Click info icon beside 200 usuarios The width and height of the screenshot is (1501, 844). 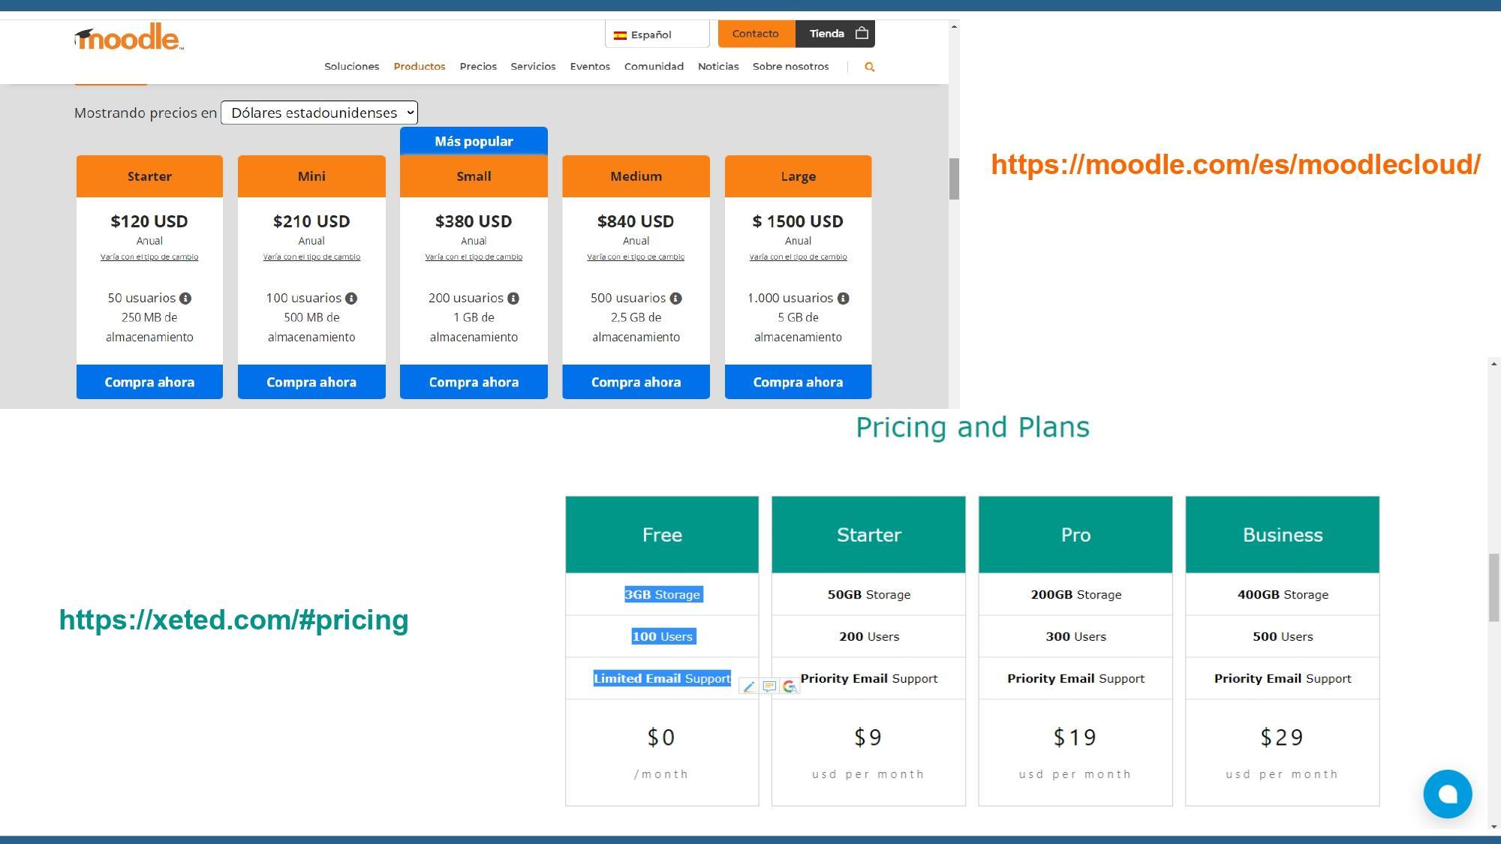point(513,299)
